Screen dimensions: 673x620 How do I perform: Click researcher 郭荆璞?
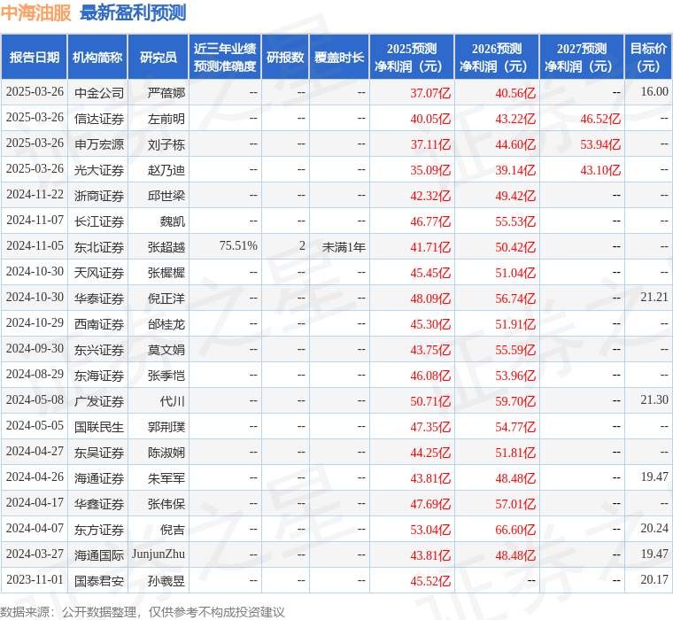coord(166,427)
